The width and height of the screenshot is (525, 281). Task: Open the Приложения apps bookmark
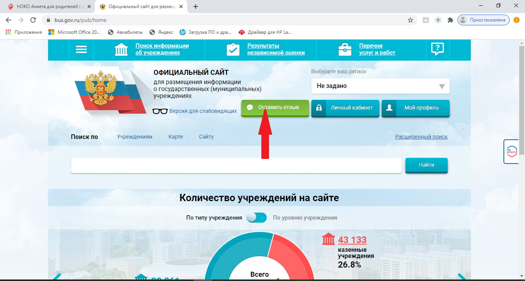pos(24,32)
